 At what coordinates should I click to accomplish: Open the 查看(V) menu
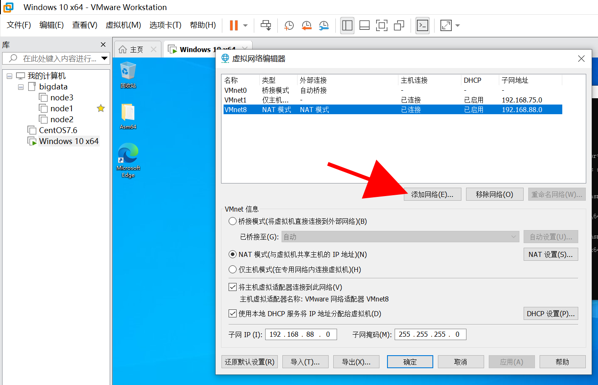coord(84,25)
